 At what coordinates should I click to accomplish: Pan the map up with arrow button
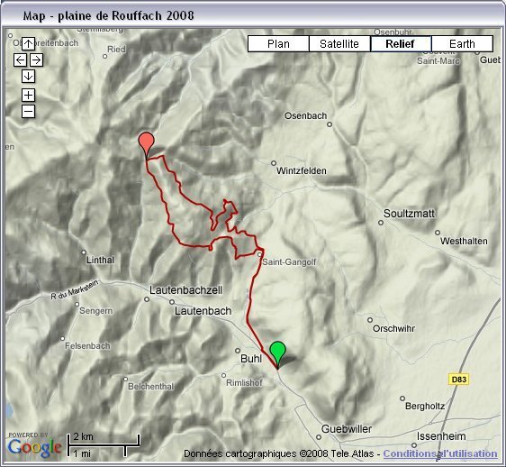click(29, 43)
